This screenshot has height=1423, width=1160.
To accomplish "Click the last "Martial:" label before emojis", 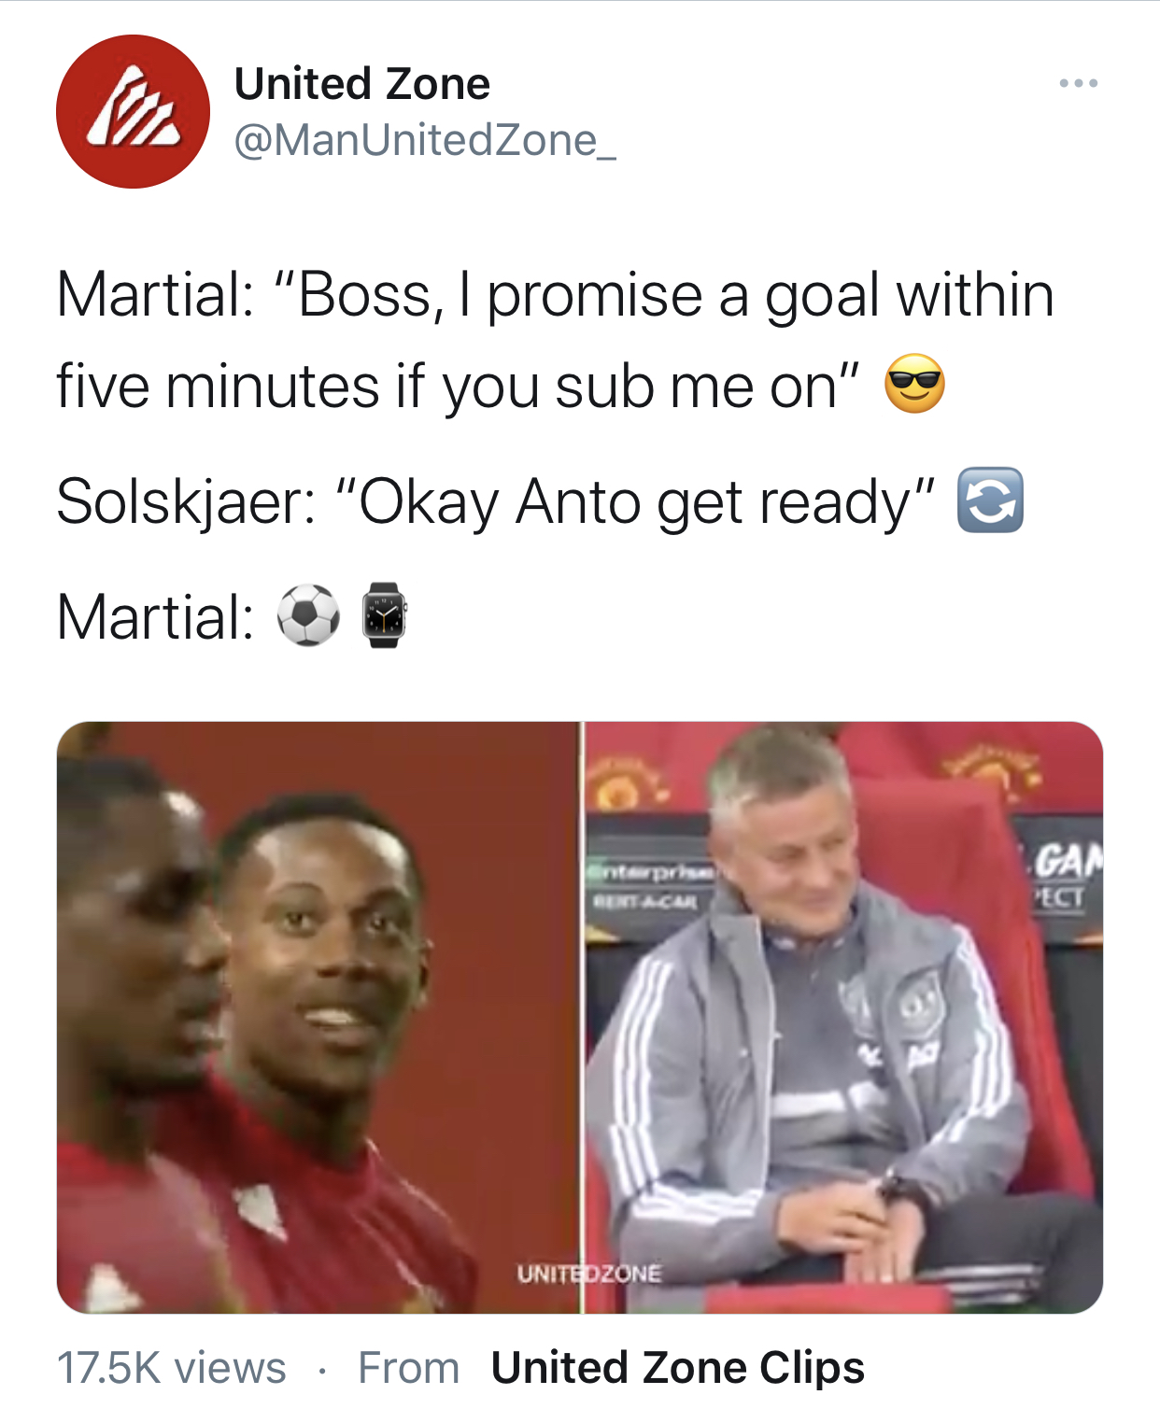I will tap(155, 617).
